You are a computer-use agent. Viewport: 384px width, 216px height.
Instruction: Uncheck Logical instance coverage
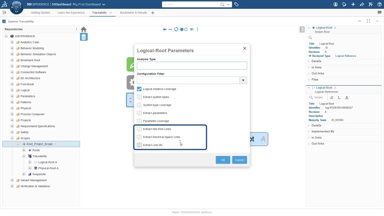click(x=139, y=89)
